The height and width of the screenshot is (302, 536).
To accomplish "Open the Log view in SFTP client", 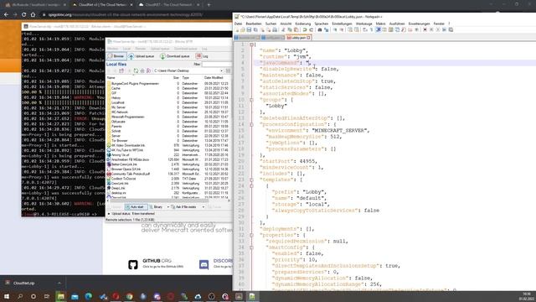I will pos(203,56).
